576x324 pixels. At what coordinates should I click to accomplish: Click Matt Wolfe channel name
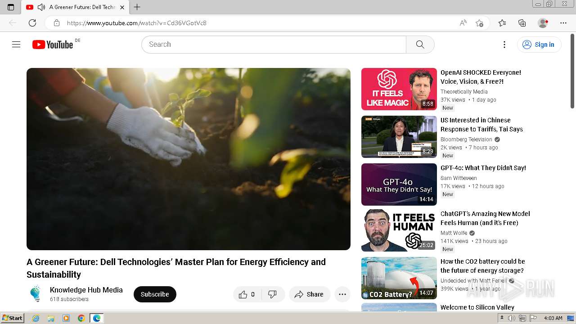coord(454,233)
